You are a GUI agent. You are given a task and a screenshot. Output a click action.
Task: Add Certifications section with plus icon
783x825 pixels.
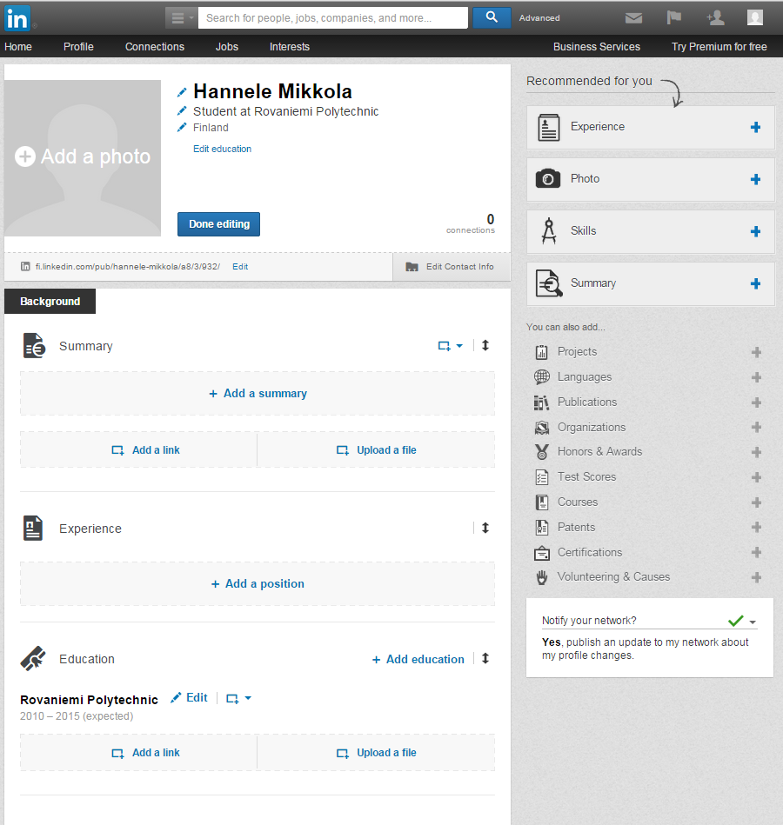[x=757, y=552]
